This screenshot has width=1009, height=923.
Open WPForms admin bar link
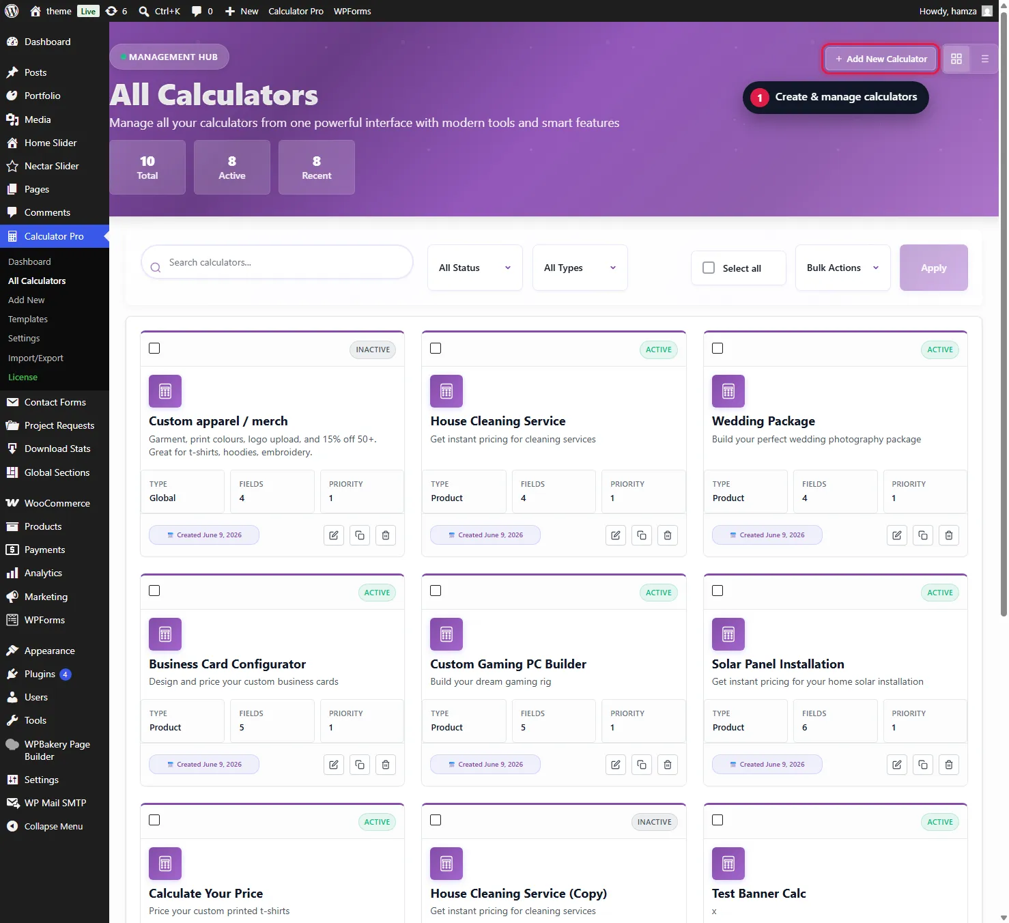coord(352,11)
